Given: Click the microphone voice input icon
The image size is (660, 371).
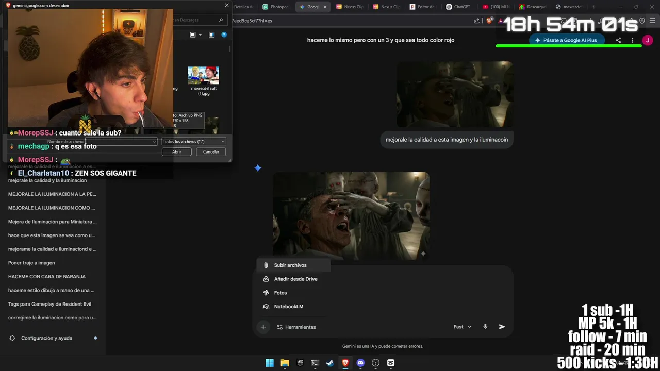Looking at the screenshot, I should 485,327.
